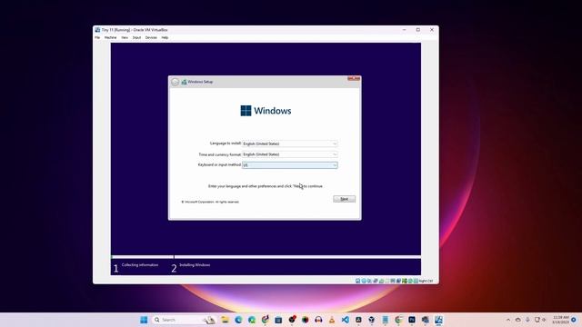Image resolution: width=582 pixels, height=327 pixels.
Task: Close the Windows Setup dialog
Action: coord(354,78)
